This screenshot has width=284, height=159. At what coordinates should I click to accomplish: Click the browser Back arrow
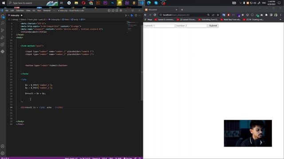pos(146,15)
